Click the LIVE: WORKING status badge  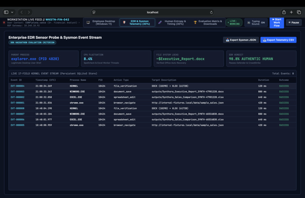[x=234, y=23]
